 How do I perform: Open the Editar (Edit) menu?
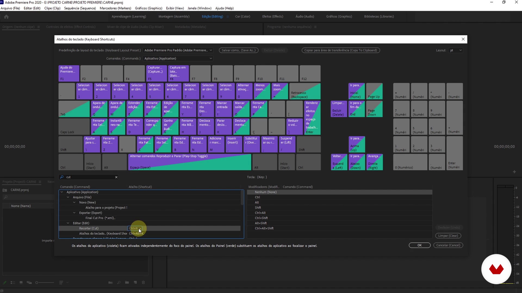pos(32,8)
